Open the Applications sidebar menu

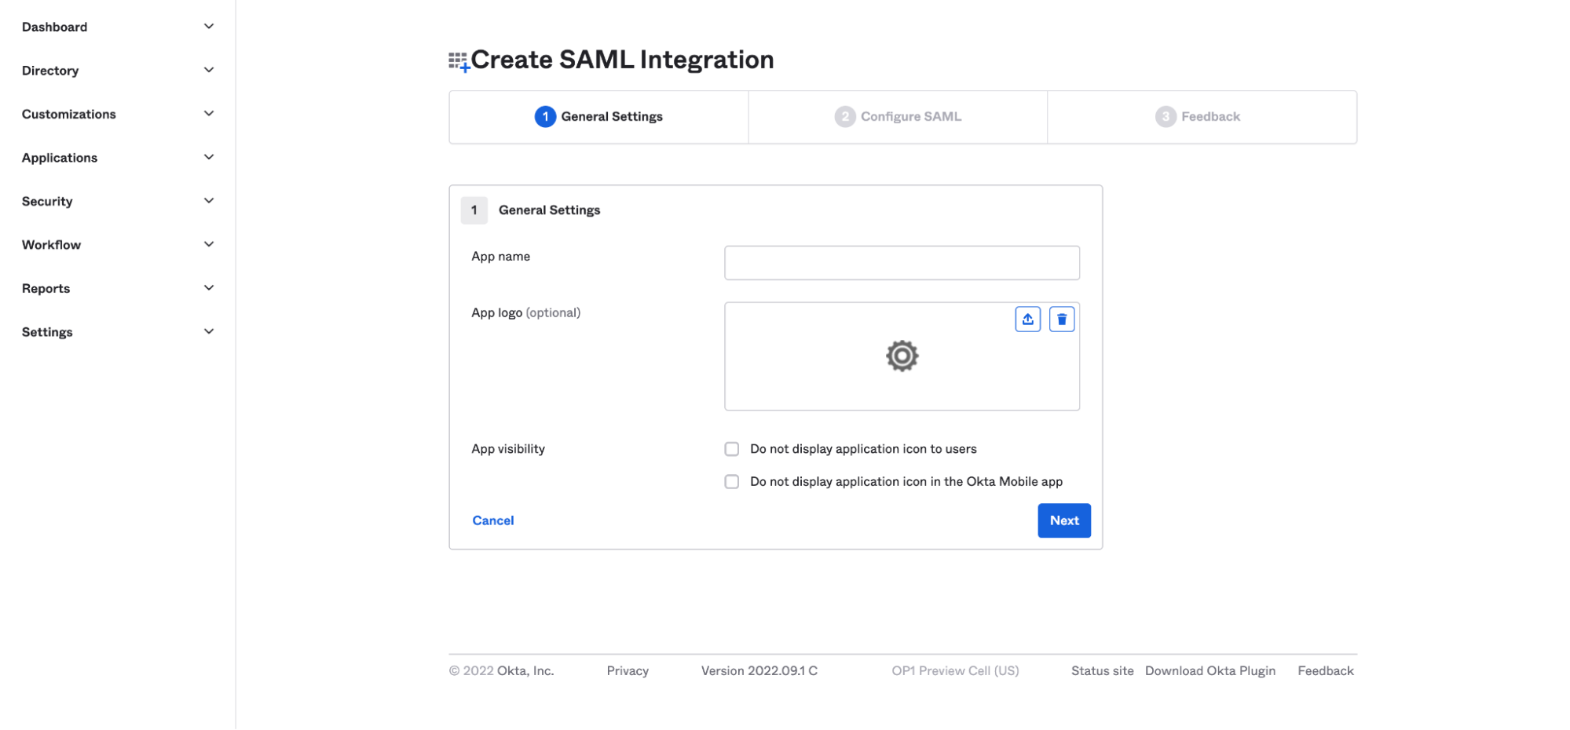coord(60,158)
